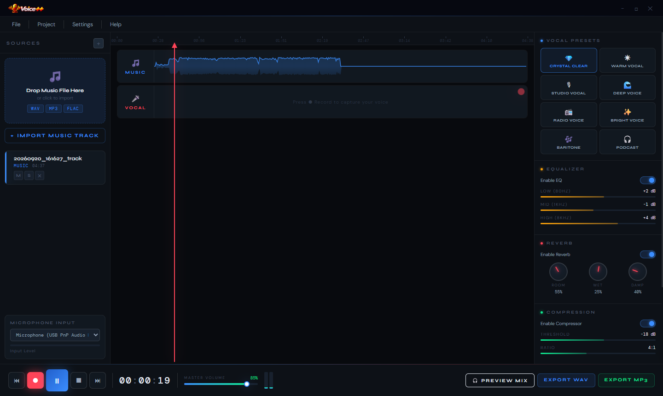Open the Project menu
Viewport: 663px width, 396px height.
click(x=46, y=24)
